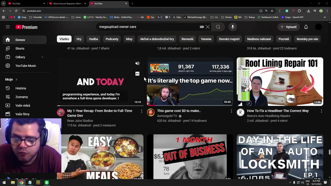Open YouTube Music in sidebar

pyautogui.click(x=25, y=66)
